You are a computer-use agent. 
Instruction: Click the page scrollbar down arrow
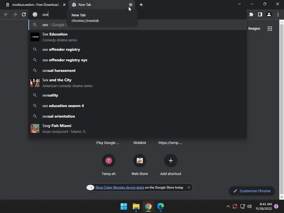tap(281, 197)
